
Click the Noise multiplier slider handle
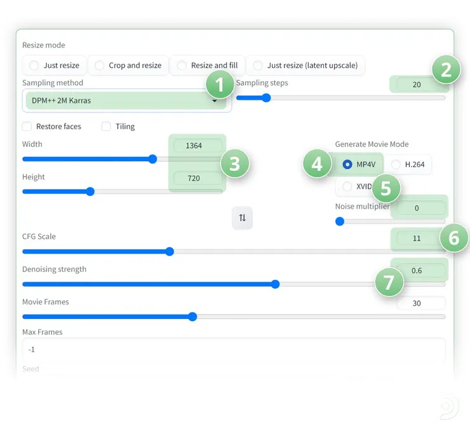(x=340, y=222)
